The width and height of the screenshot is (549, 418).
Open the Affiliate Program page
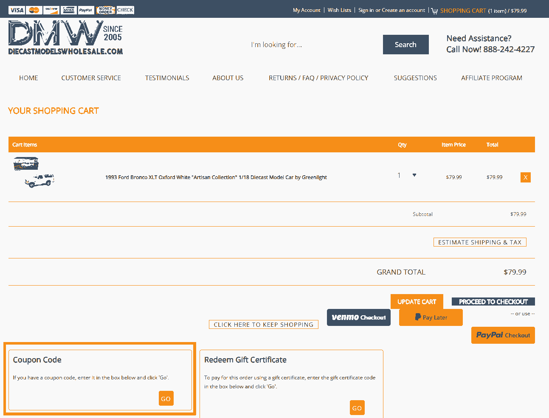point(491,78)
